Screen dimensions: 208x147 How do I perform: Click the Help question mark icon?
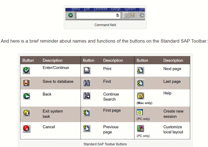140,96
